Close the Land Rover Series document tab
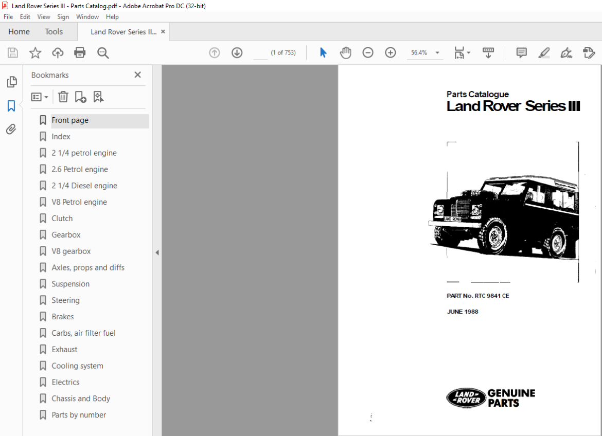 point(163,31)
